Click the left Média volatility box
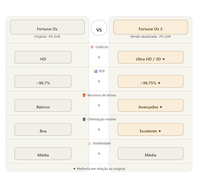Screen dimensions: 198x177 [43, 153]
